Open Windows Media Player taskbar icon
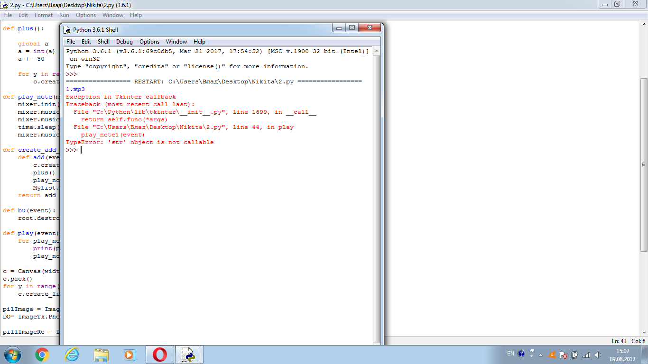 [x=130, y=355]
